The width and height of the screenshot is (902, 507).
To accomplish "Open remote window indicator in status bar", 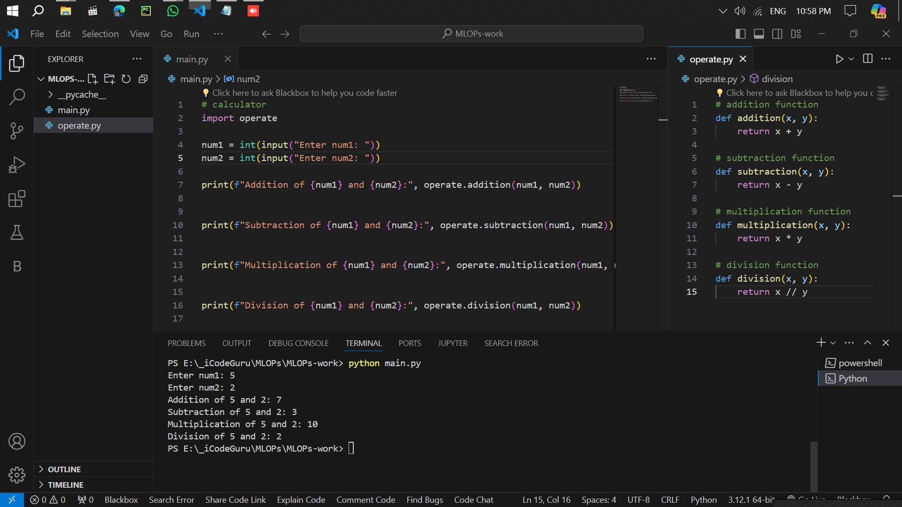I will point(12,500).
